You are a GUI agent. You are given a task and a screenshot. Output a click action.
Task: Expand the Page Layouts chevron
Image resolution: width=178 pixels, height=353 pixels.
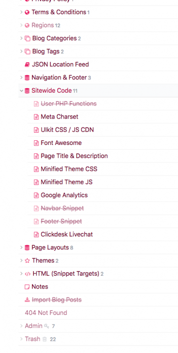pos(21,248)
